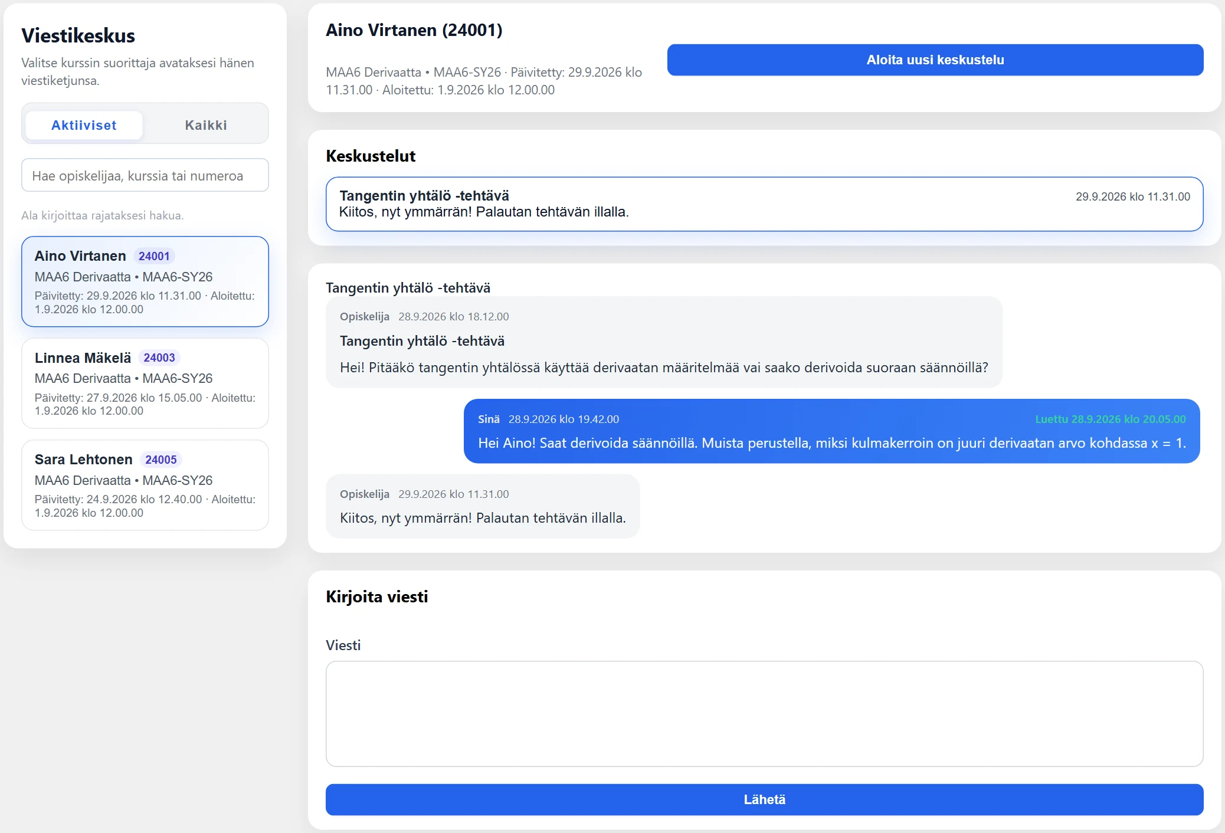Click the Aloita uusi keskustelu button

pos(935,60)
